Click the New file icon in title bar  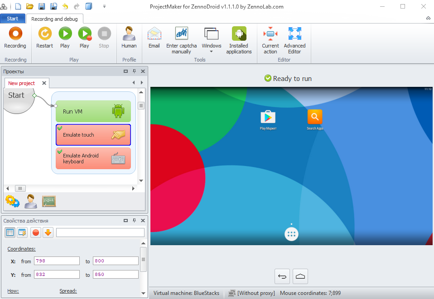tap(18, 6)
